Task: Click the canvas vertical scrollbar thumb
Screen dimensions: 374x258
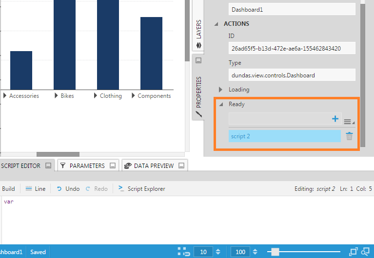Action: 187,31
